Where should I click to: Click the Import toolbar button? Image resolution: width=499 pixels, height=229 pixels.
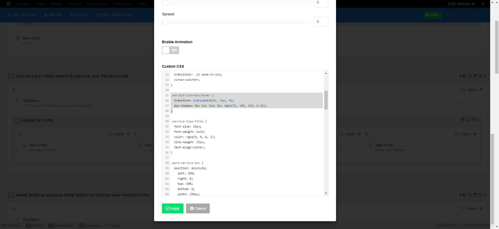pyautogui.click(x=53, y=15)
